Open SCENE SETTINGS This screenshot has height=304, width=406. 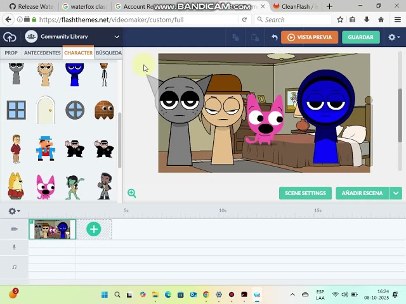tap(305, 193)
